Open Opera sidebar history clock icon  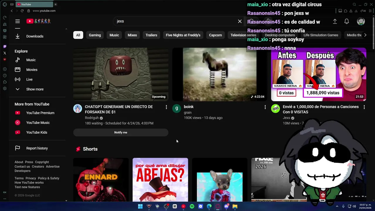coord(5,76)
